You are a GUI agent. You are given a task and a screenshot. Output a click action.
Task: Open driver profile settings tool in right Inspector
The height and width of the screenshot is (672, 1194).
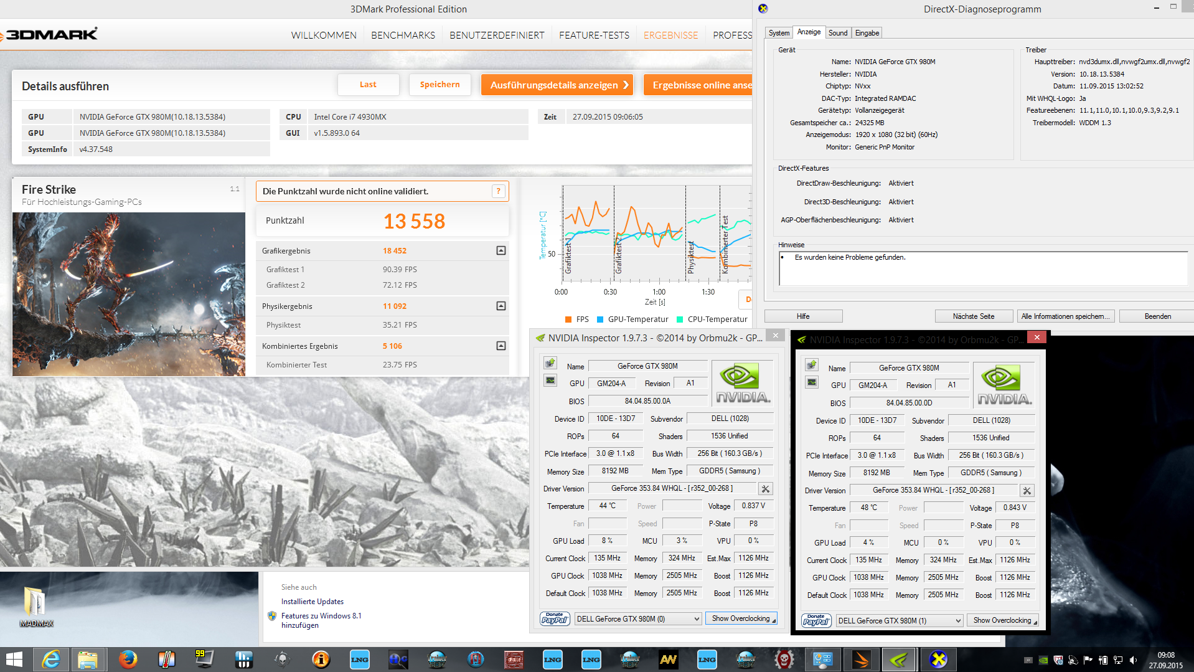point(1027,491)
